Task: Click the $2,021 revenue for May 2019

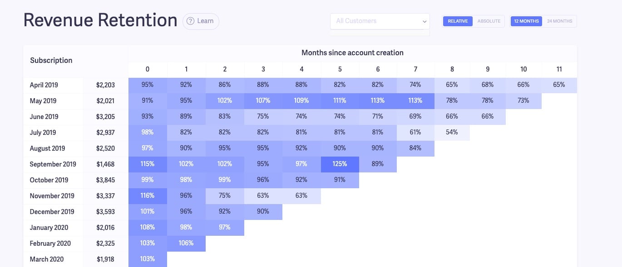Action: (105, 100)
